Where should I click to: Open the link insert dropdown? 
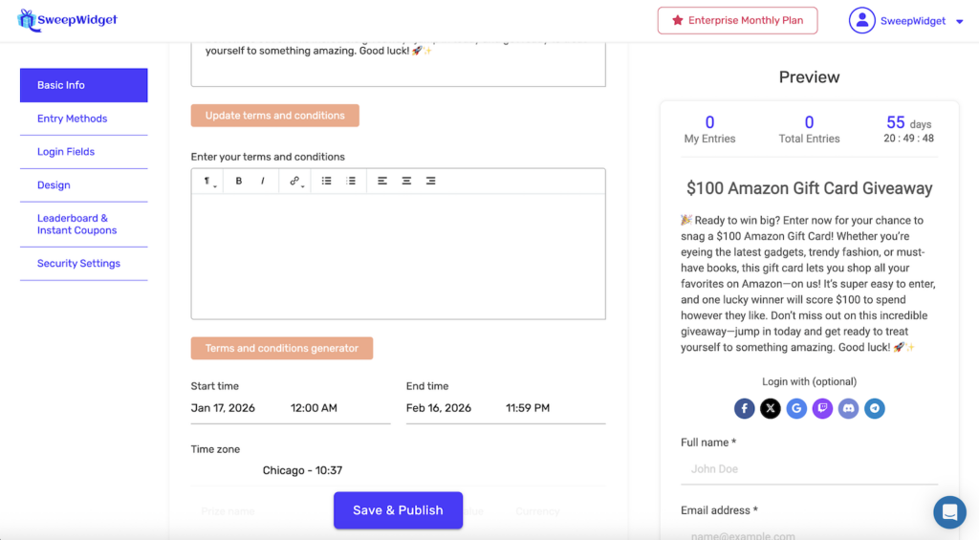pos(296,181)
